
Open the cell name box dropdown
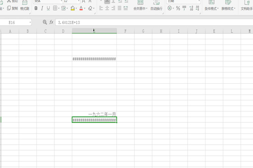pyautogui.click(x=30, y=23)
